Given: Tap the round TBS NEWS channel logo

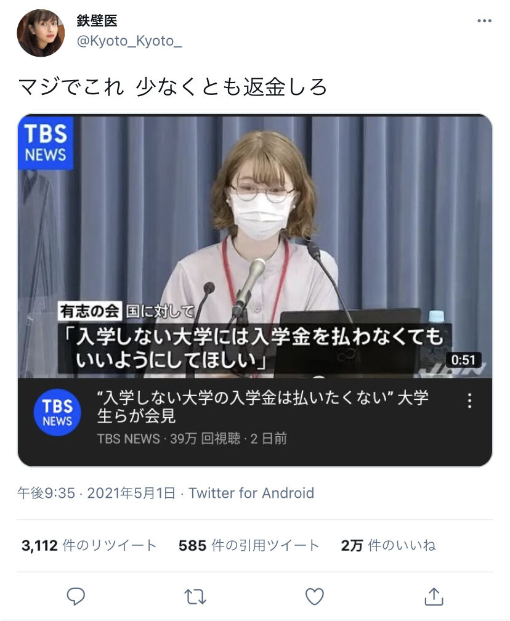Looking at the screenshot, I should point(57,412).
